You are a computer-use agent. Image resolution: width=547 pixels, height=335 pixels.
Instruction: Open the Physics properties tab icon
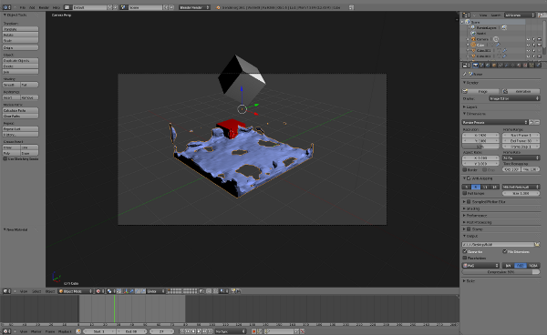coord(538,66)
